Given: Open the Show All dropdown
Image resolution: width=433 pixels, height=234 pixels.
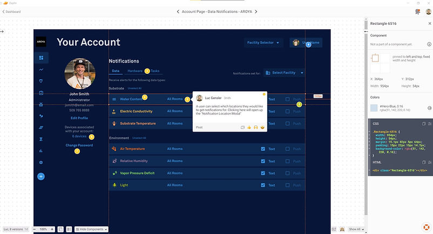Looking at the screenshot, I should tap(356, 229).
